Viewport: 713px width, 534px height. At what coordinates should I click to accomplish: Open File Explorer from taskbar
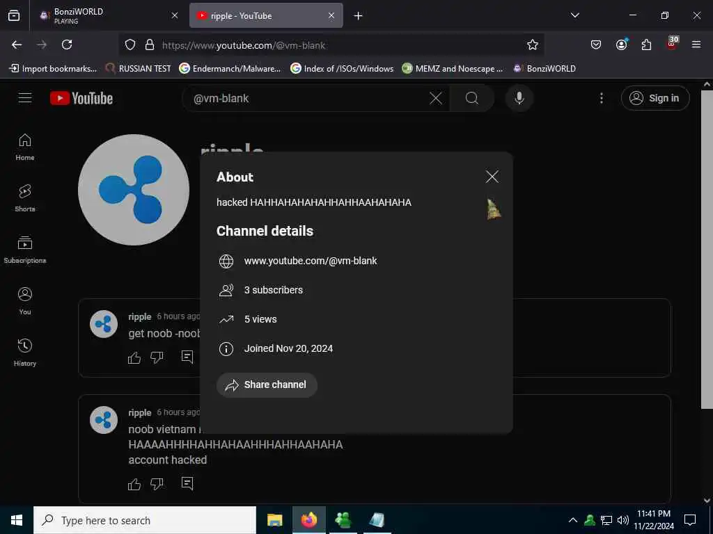pyautogui.click(x=274, y=520)
